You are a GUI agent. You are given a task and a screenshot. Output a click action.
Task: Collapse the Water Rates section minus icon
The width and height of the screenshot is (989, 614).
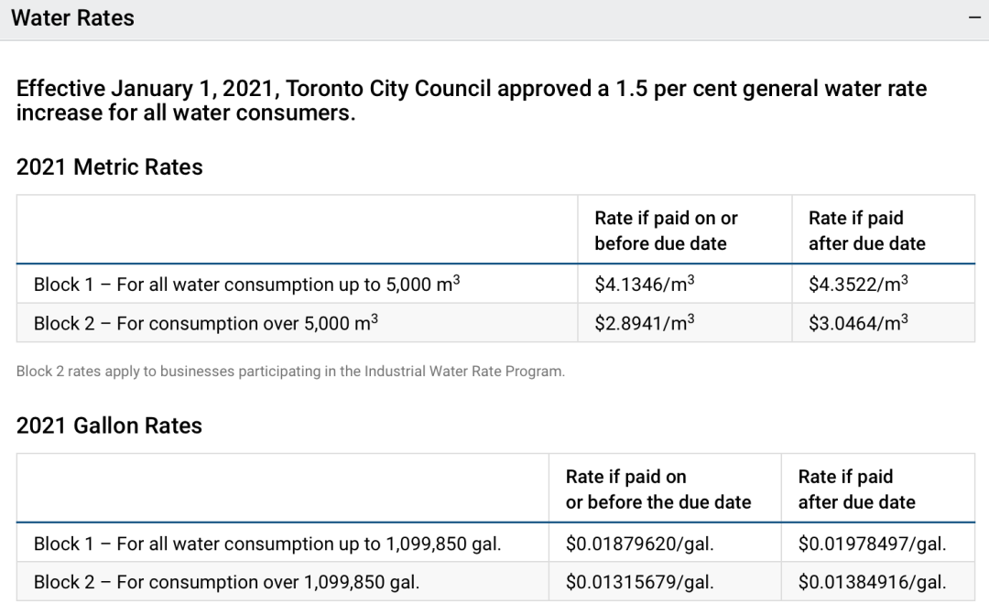[973, 19]
